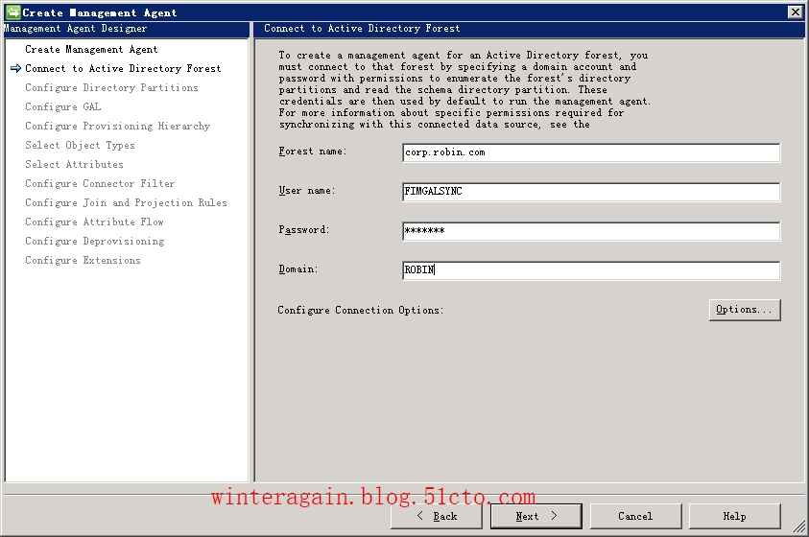Click the 'Configure Connection Options:' label

point(361,311)
